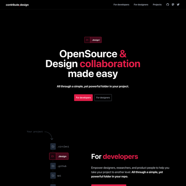Open For developers in the navigation bar
This screenshot has height=186, width=186.
pos(121,5)
